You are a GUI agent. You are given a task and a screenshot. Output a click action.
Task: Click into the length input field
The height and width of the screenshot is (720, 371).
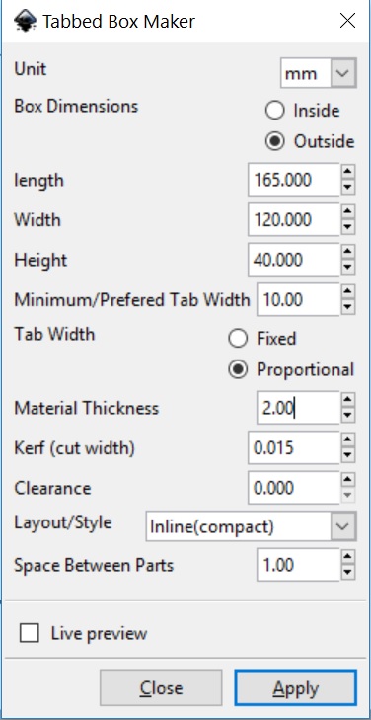pyautogui.click(x=294, y=180)
